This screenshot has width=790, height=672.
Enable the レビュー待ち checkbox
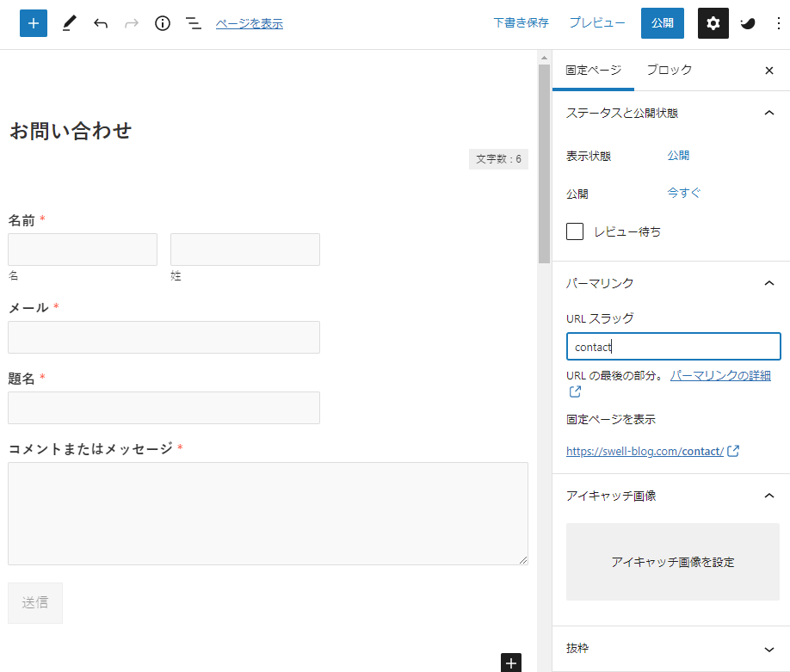click(576, 231)
